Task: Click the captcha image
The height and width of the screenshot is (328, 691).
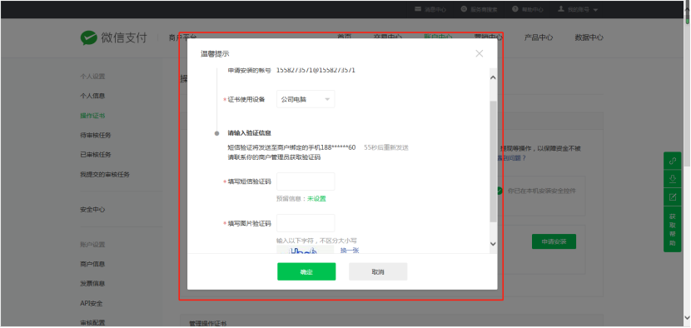Action: 305,250
